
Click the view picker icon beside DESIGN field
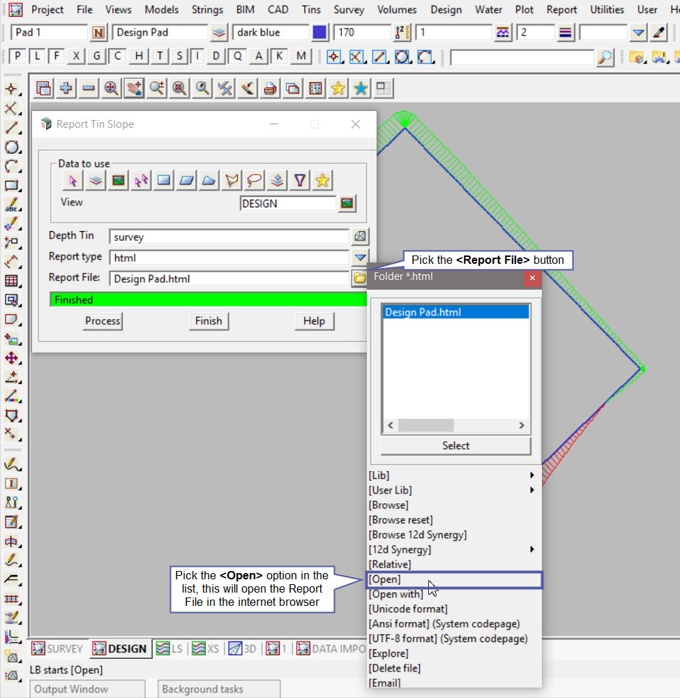[347, 204]
